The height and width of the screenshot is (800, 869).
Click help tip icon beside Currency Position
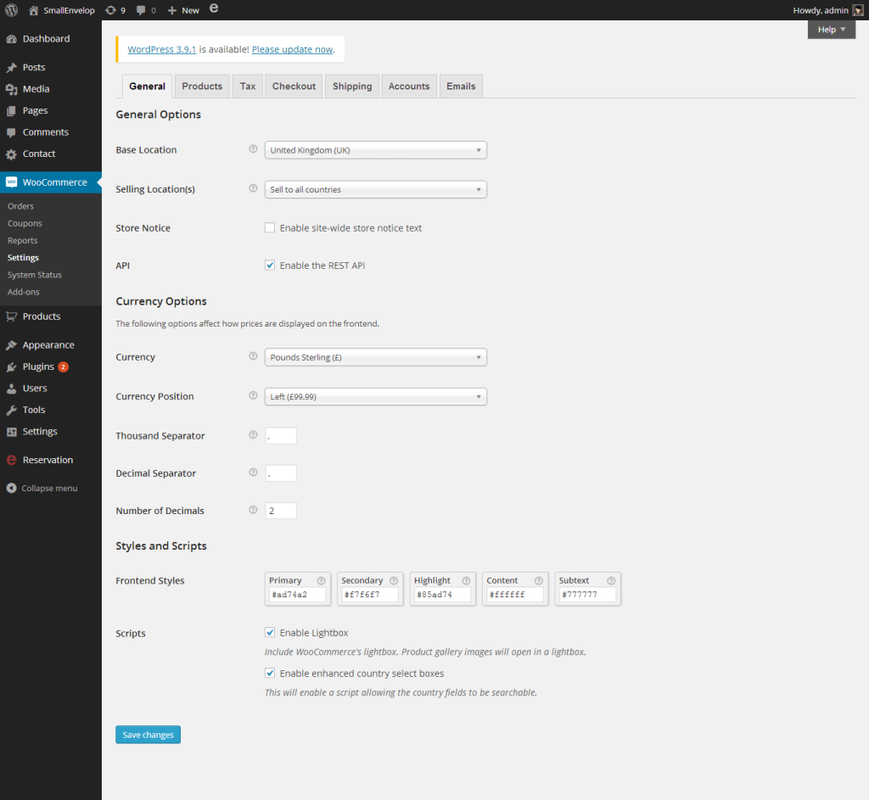point(253,395)
